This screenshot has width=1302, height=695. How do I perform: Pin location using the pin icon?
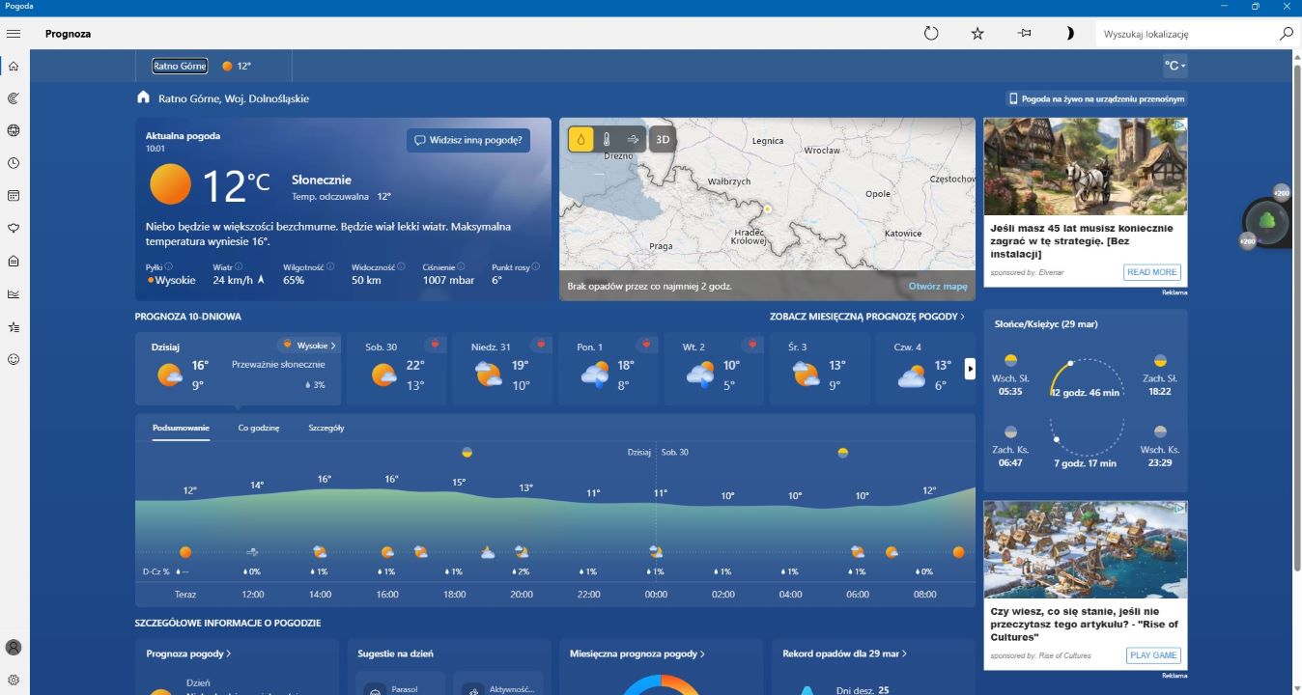(x=1024, y=34)
